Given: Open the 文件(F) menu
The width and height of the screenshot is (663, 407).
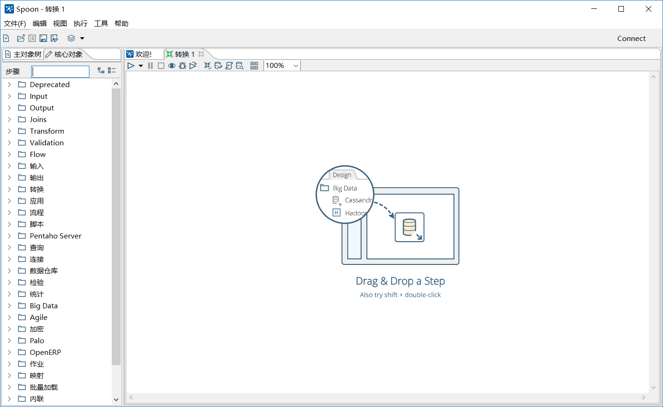Looking at the screenshot, I should pos(15,24).
